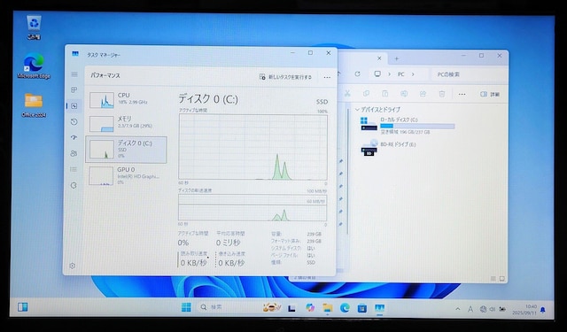Click the Cut scissors icon in Explorer
Image resolution: width=567 pixels, height=332 pixels.
[x=347, y=94]
